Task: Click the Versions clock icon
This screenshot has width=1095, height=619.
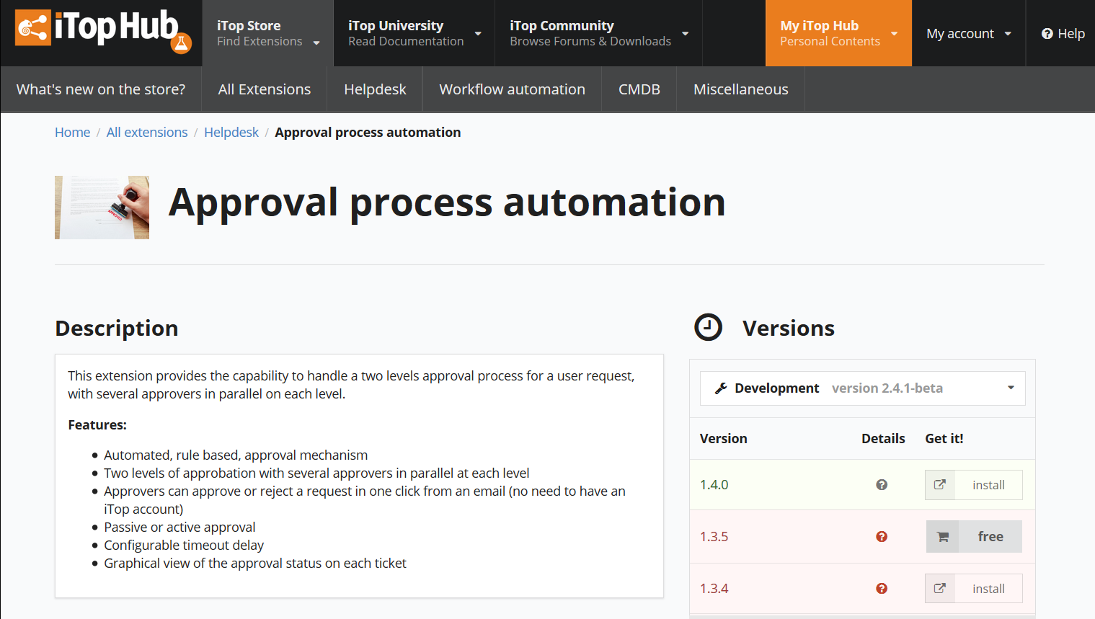Action: coord(708,327)
